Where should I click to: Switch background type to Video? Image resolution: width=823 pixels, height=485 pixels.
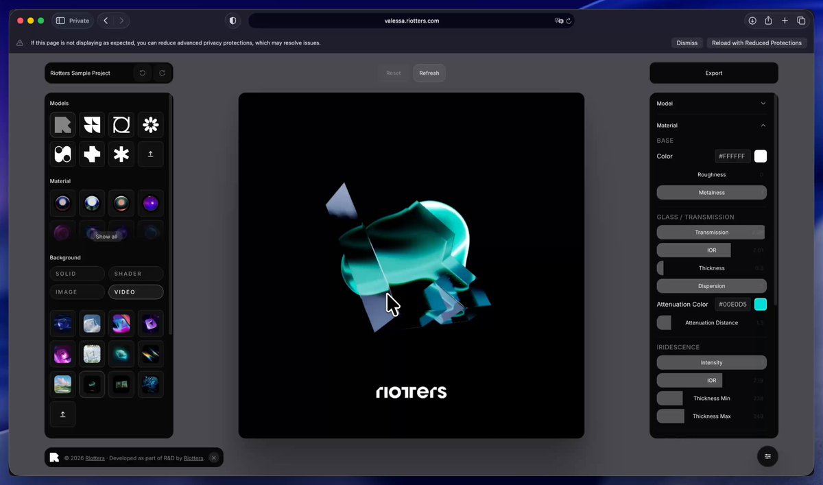tap(136, 292)
